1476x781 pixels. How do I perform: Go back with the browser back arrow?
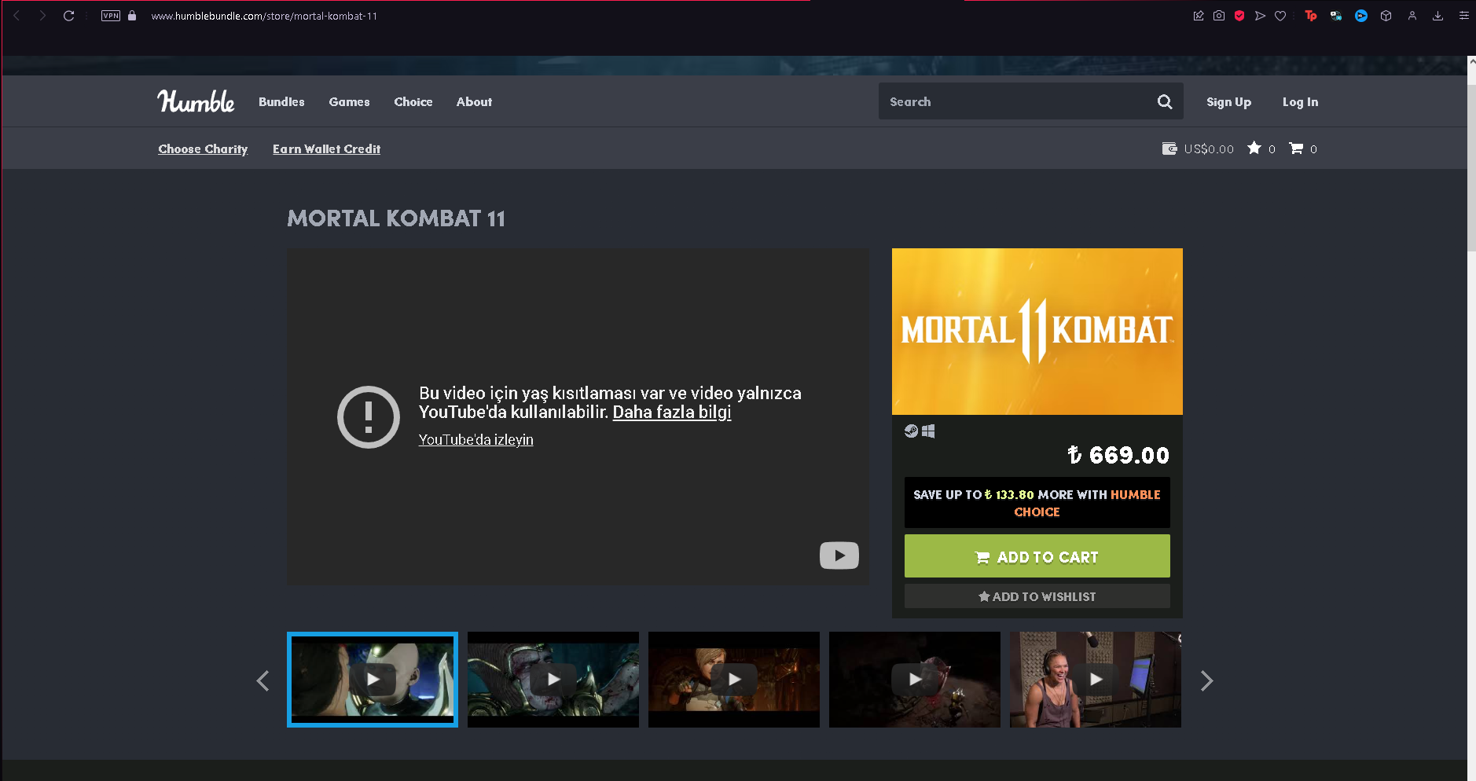tap(17, 16)
